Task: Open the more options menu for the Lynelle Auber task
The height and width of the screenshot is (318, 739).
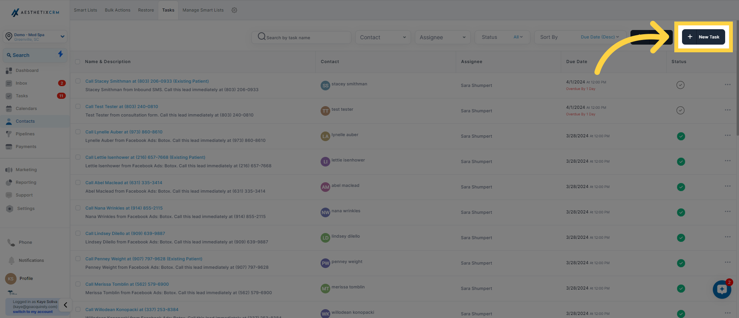Action: point(727,135)
